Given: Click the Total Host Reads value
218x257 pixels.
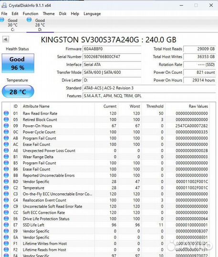Looking at the screenshot, I should [199, 49].
